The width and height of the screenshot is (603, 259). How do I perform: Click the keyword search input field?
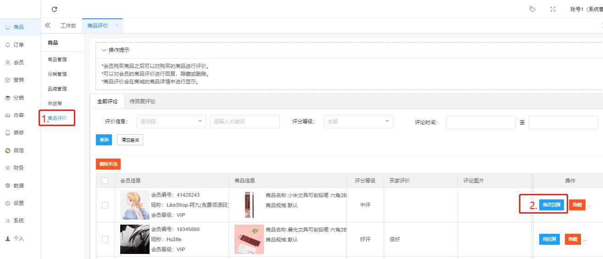click(244, 121)
